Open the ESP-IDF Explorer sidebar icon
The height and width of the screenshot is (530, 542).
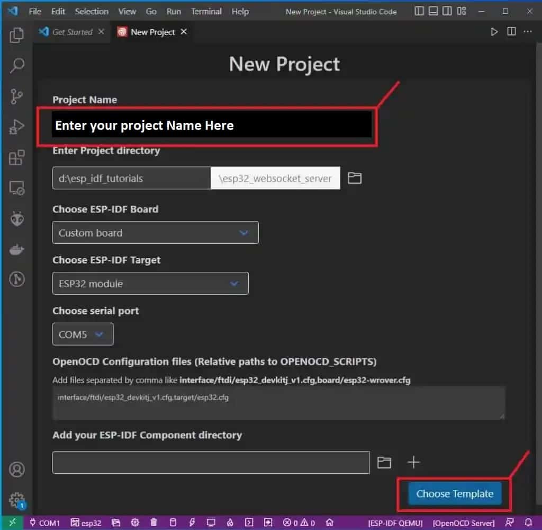coord(17,218)
